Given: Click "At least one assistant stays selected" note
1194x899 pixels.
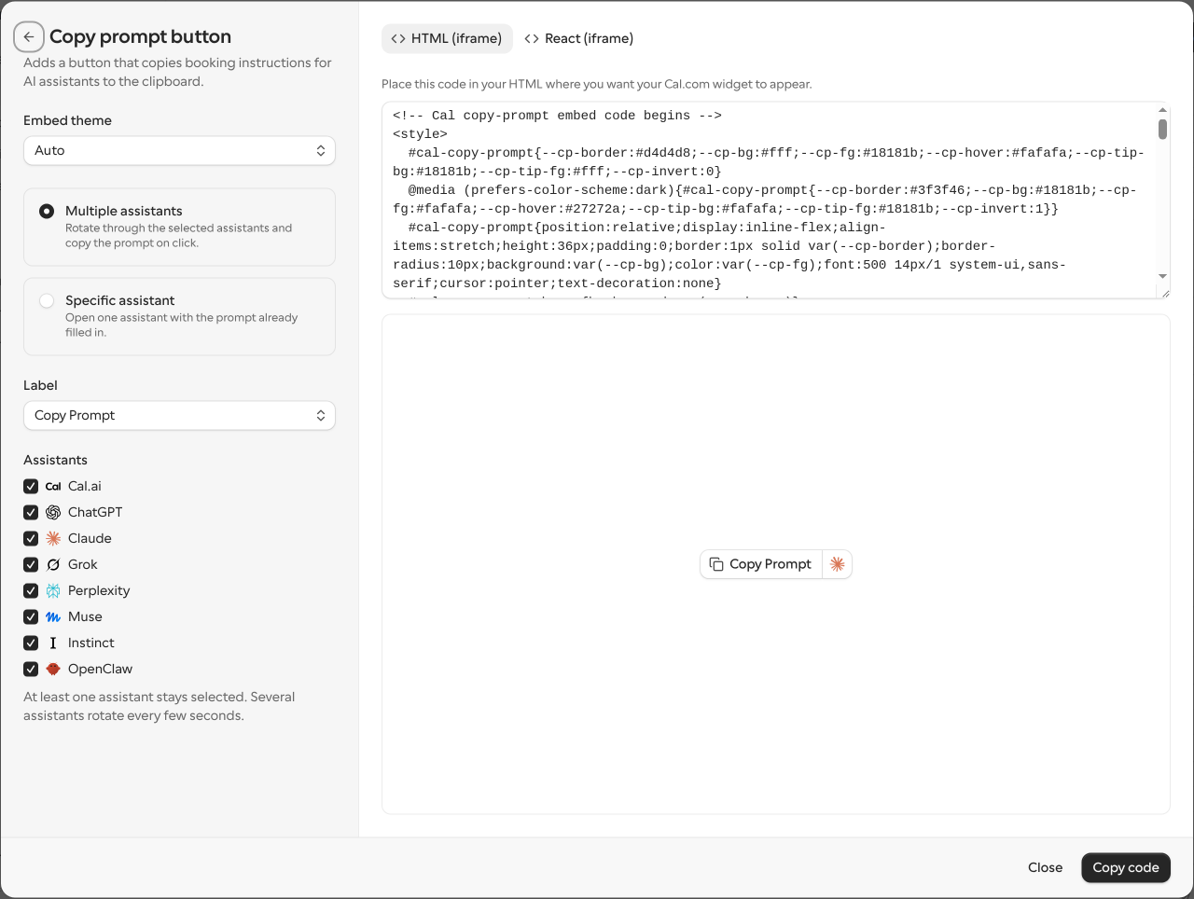Looking at the screenshot, I should tap(159, 706).
